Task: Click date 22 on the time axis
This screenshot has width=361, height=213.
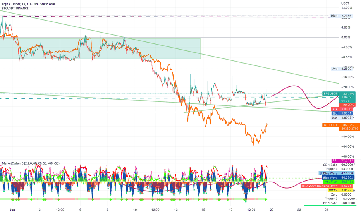Action: [x=299, y=210]
